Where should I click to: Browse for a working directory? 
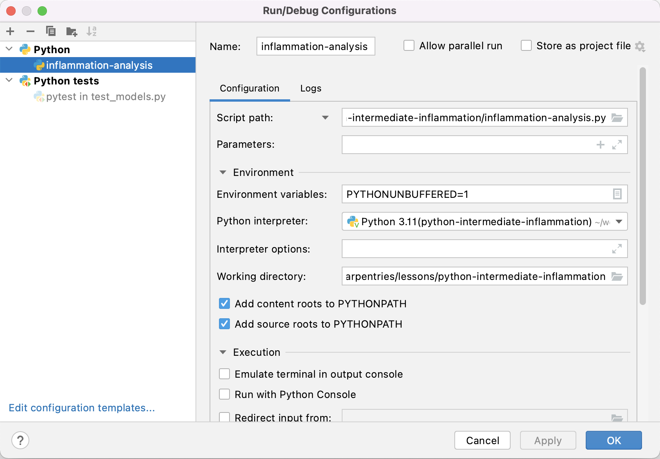tap(617, 276)
